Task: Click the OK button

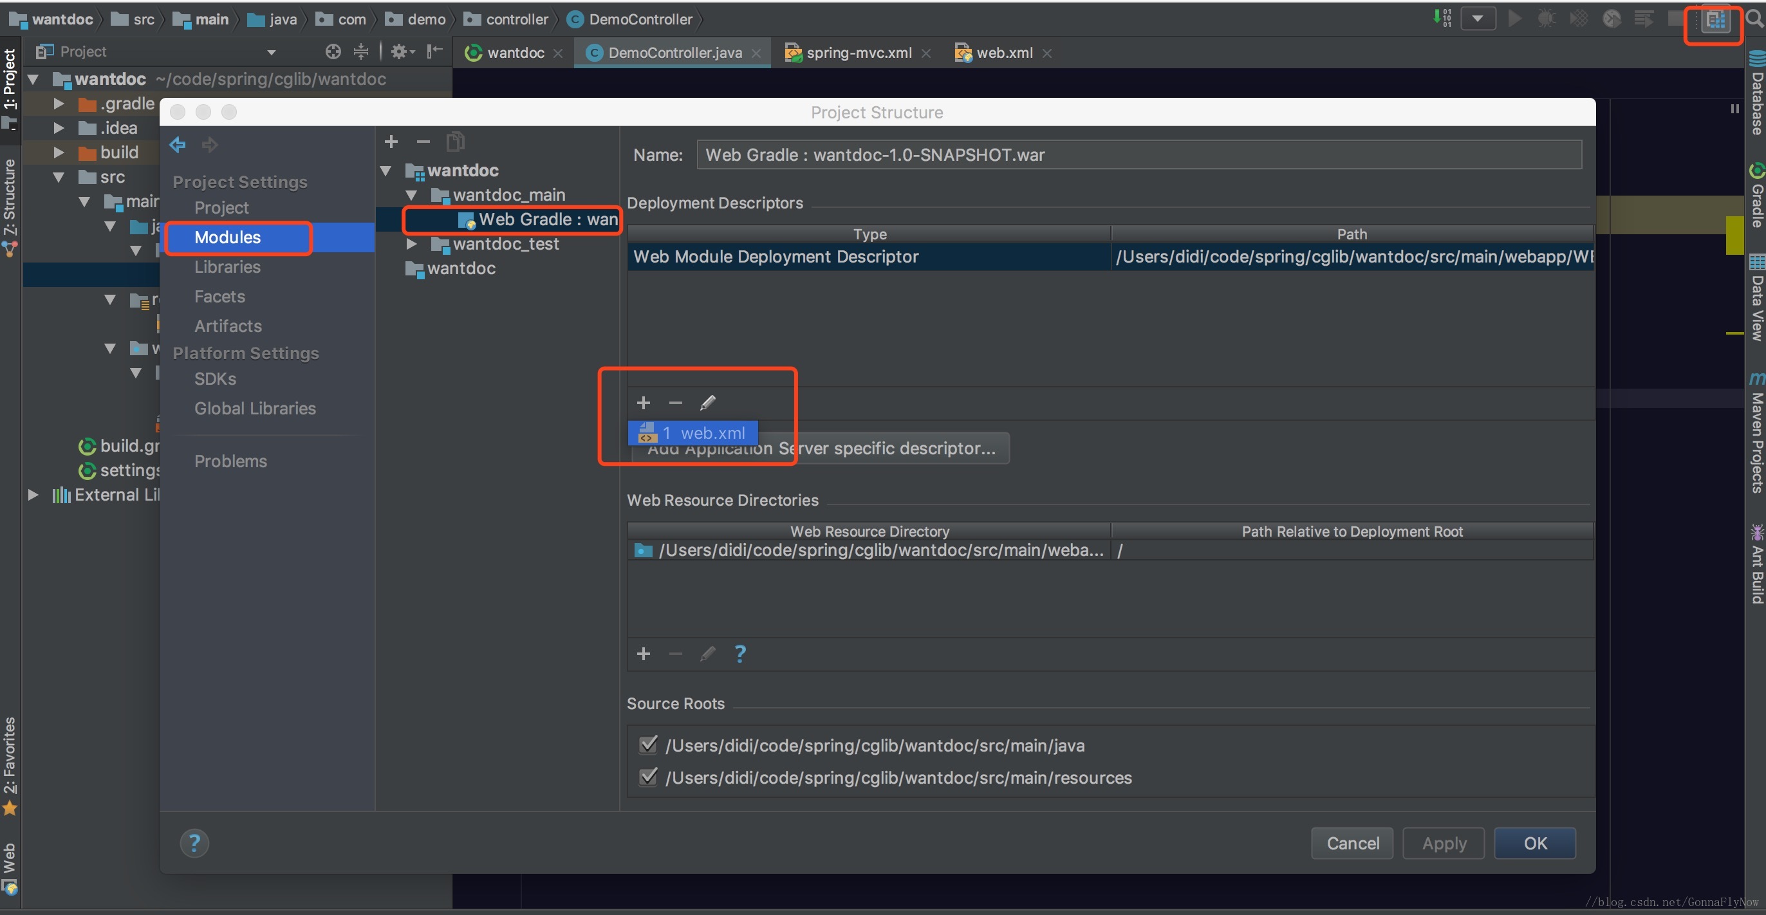Action: [1535, 843]
